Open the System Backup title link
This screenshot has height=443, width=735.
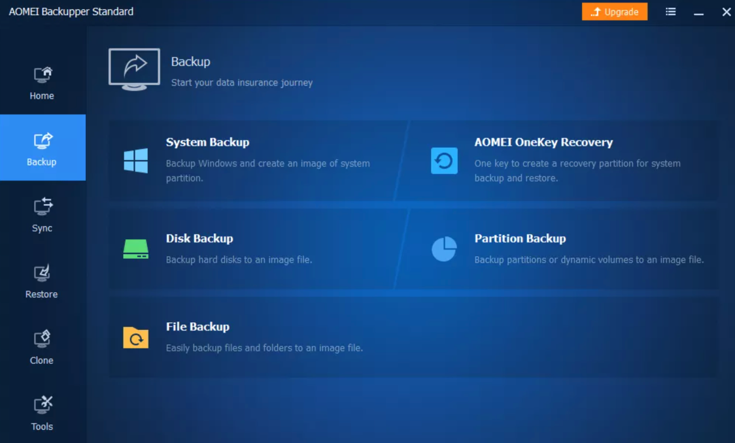207,142
